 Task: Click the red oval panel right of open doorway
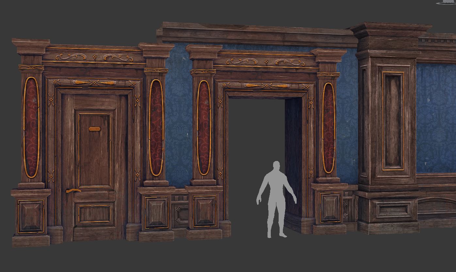(328, 128)
